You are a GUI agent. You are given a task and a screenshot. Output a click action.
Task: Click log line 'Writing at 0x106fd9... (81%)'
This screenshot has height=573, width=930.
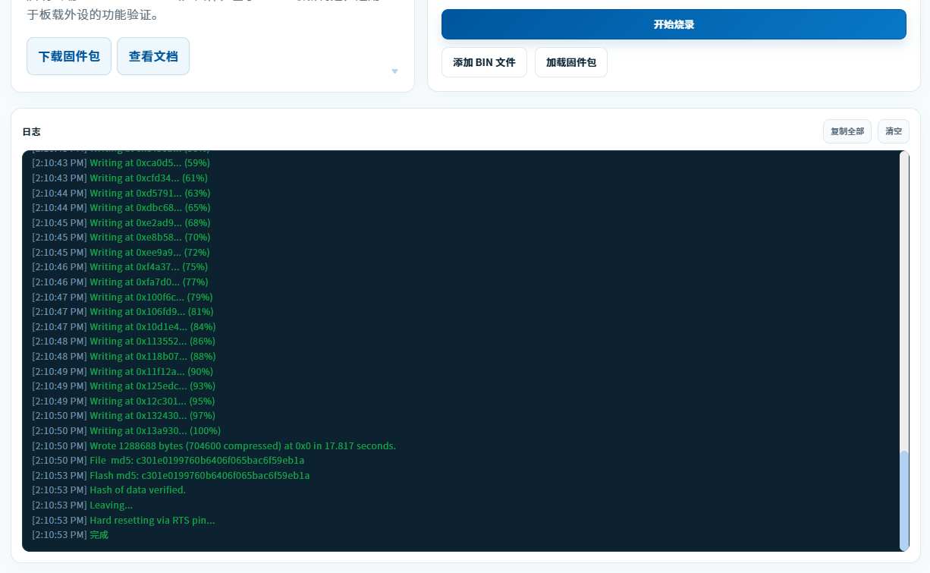point(123,312)
